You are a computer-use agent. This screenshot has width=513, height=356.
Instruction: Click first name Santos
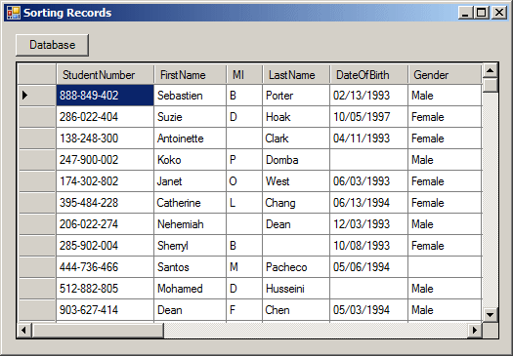click(x=191, y=267)
